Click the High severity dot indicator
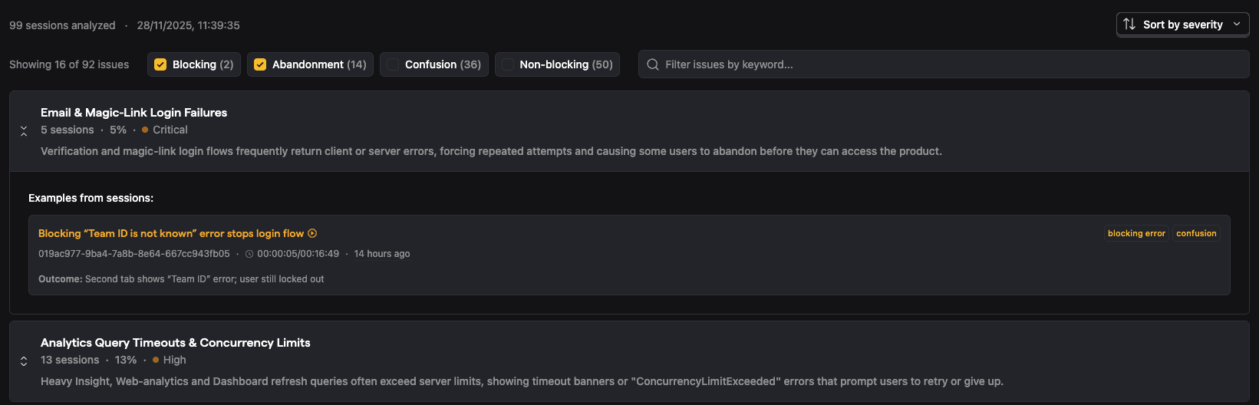Image resolution: width=1259 pixels, height=405 pixels. click(156, 361)
